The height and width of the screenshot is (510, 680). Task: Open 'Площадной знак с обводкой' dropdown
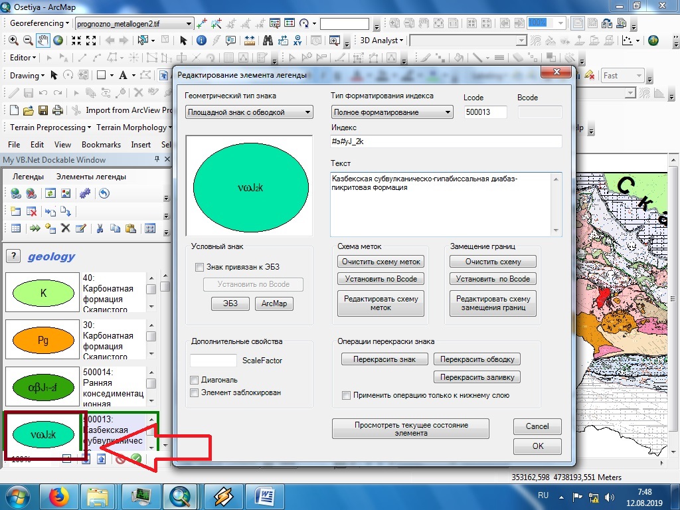249,112
